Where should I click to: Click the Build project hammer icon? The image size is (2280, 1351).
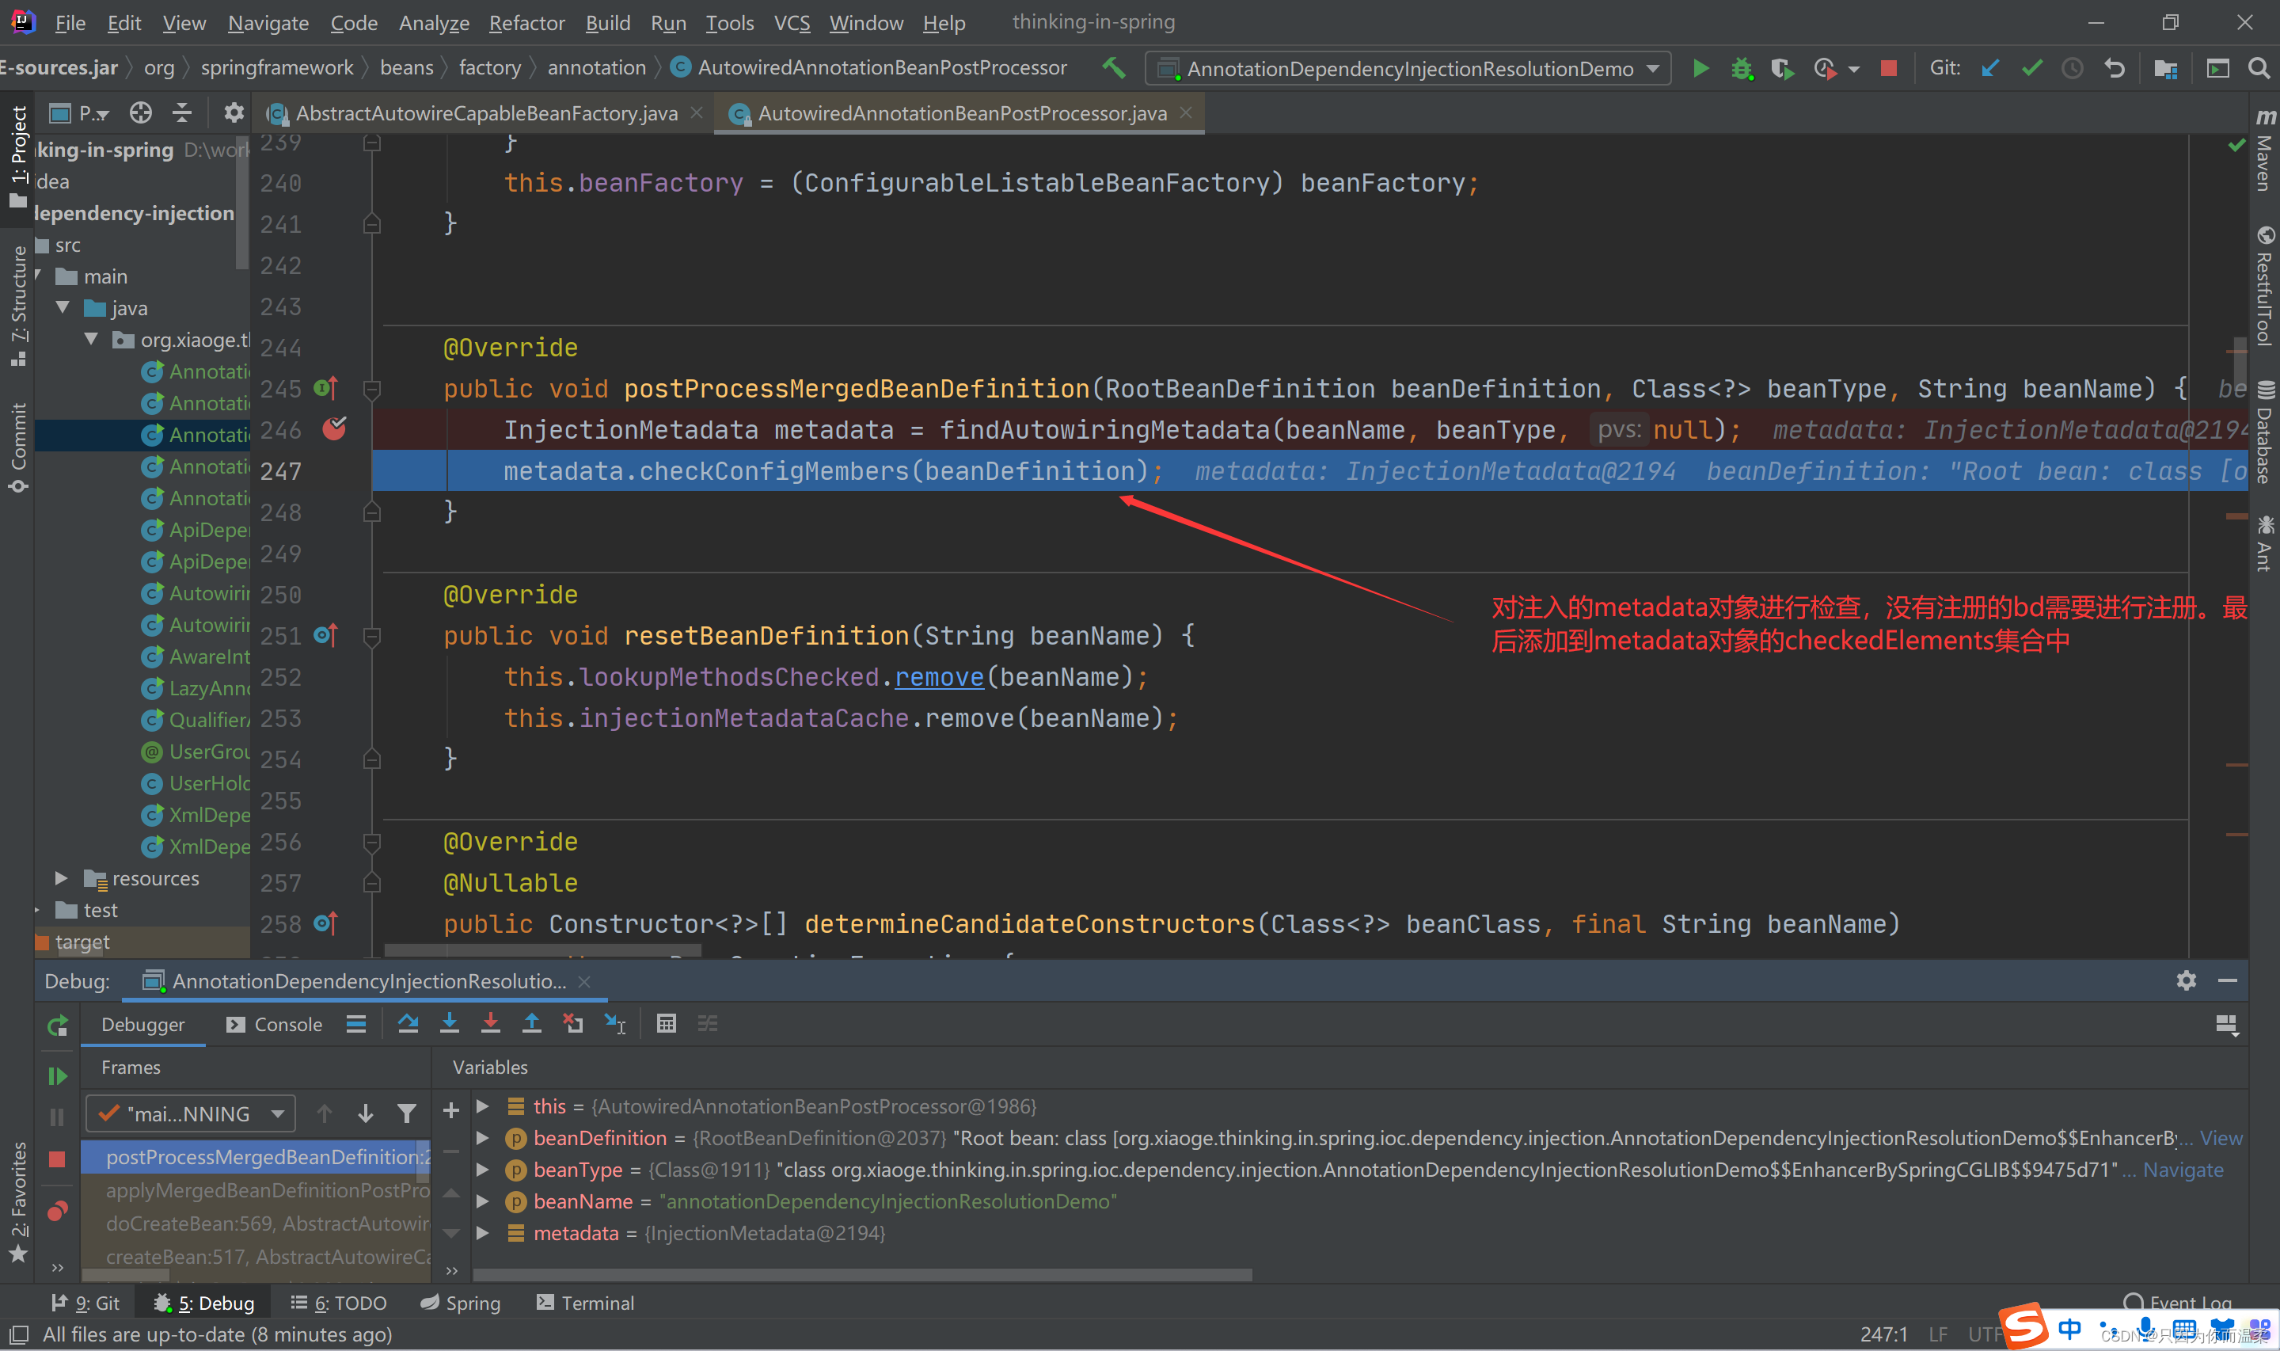tap(1114, 68)
